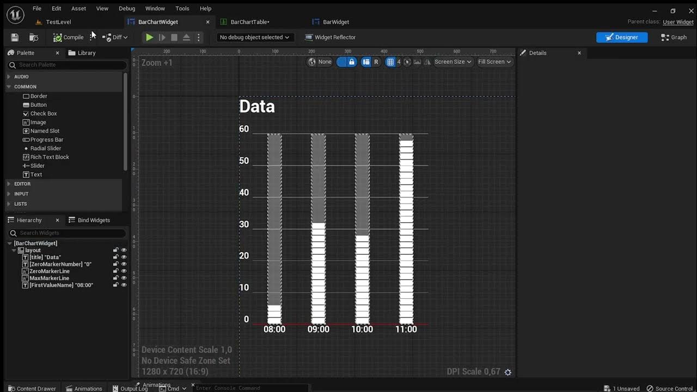Open play options three-dot menu
The image size is (697, 392).
[198, 37]
